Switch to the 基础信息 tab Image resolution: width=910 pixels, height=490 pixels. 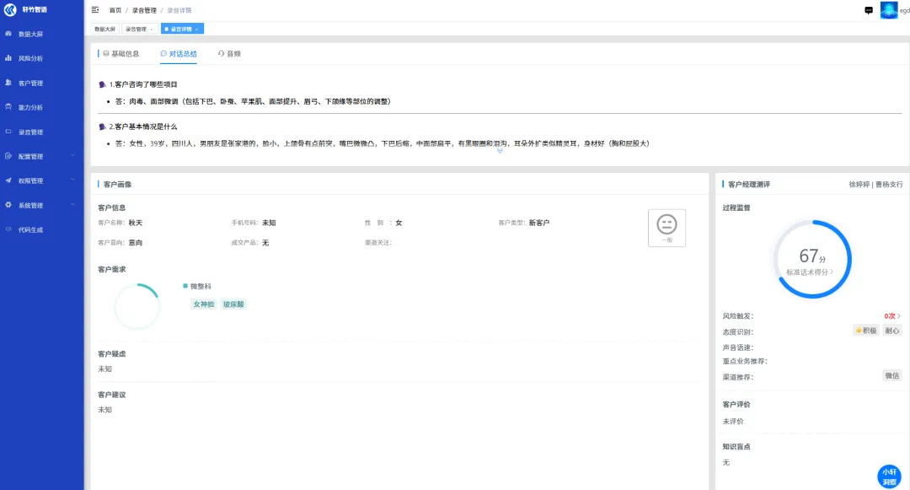pos(120,53)
